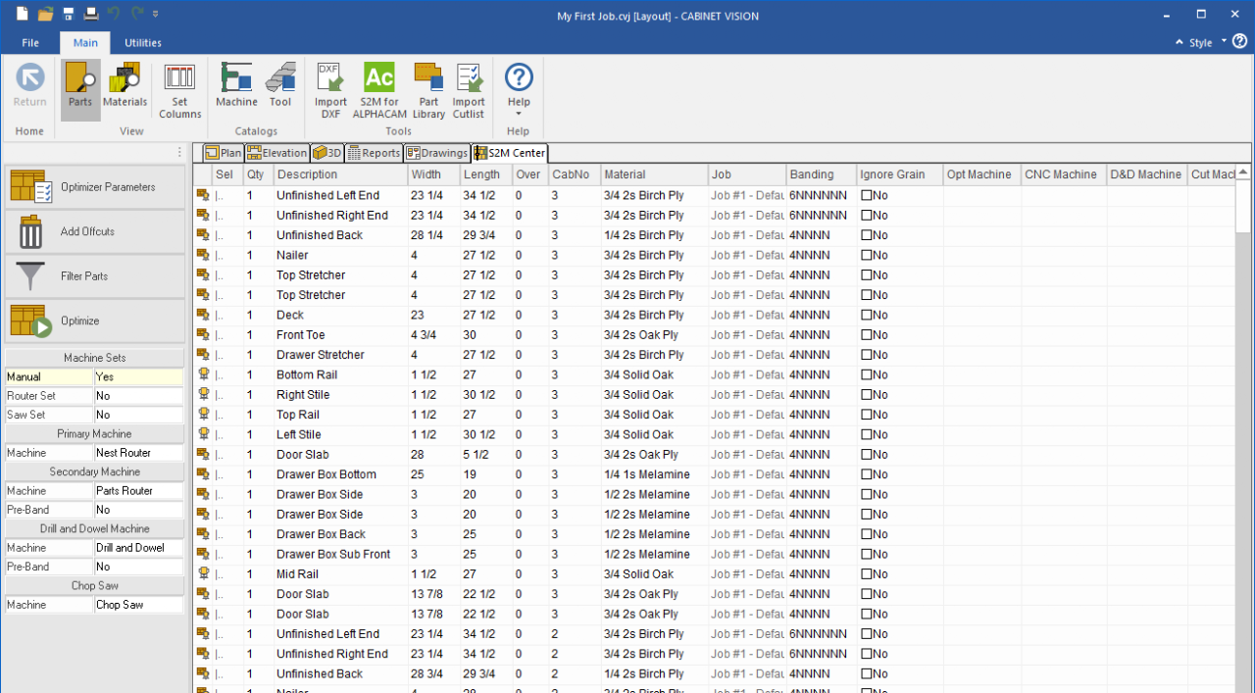The image size is (1255, 693).
Task: Click the Optimize button
Action: click(x=94, y=321)
